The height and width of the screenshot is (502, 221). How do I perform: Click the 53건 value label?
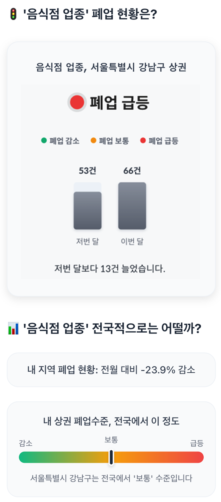[88, 171]
